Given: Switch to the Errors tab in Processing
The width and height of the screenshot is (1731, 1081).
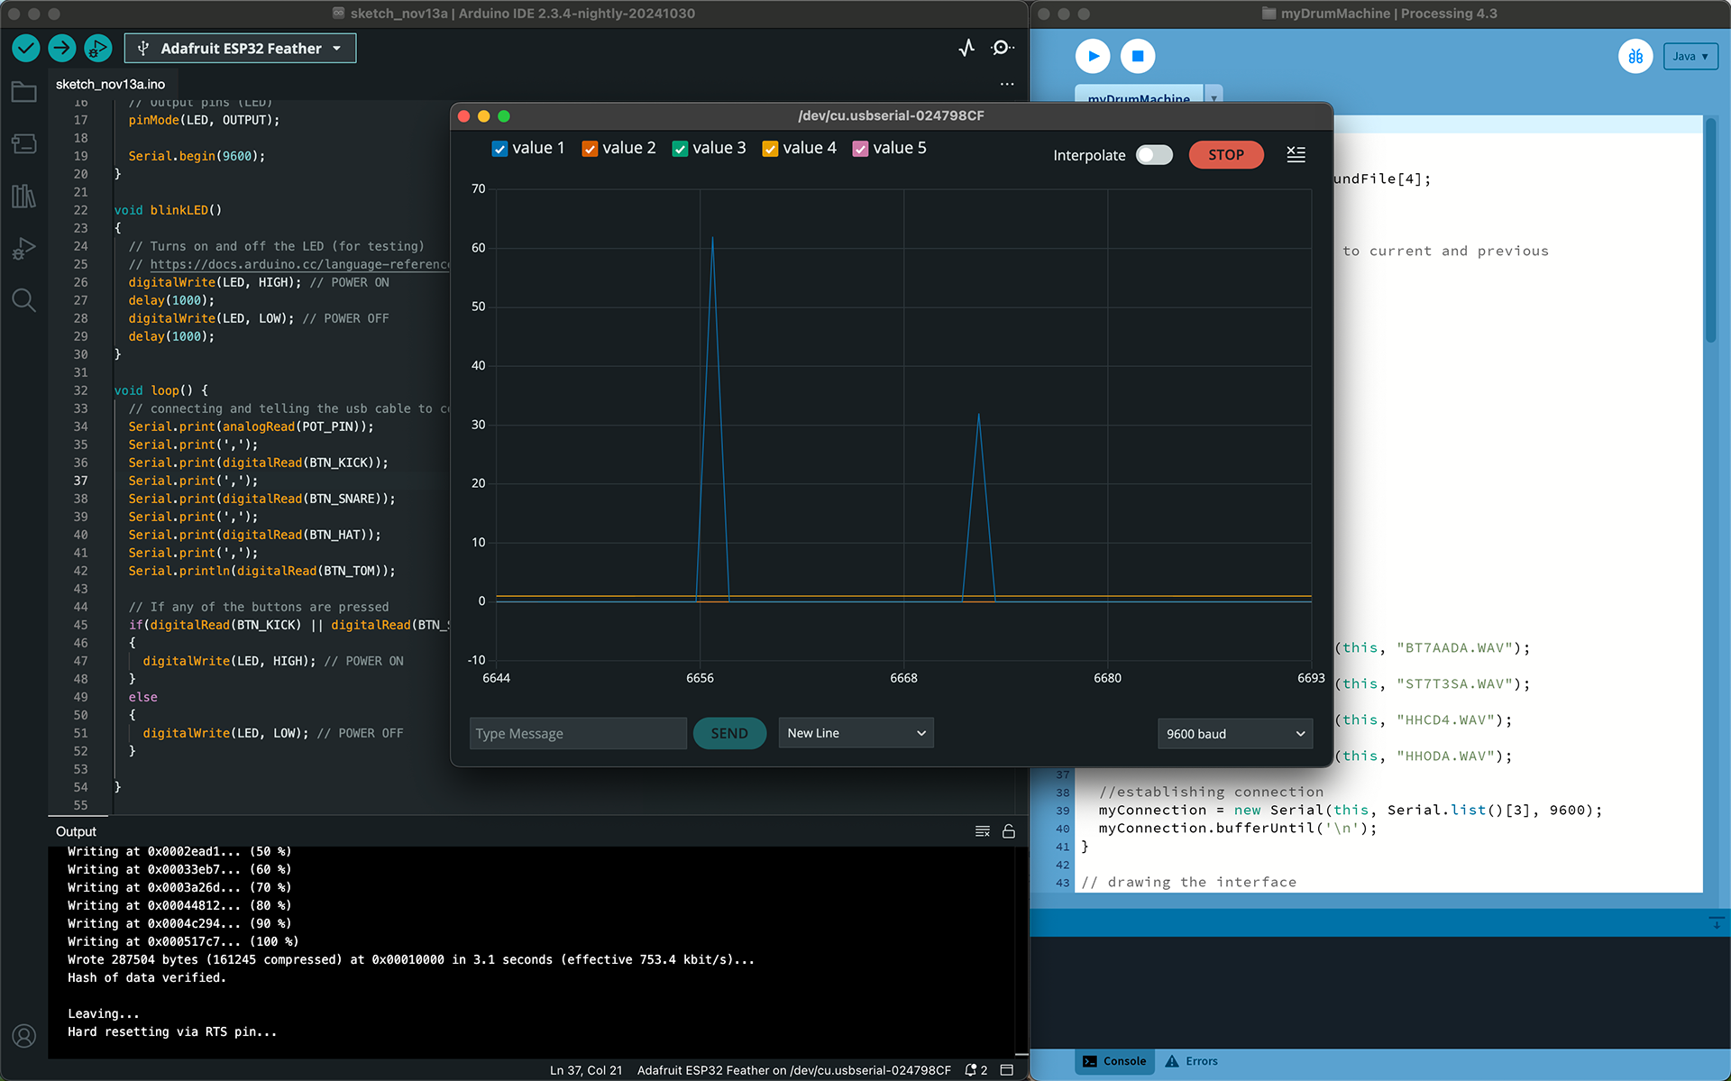Looking at the screenshot, I should tap(1191, 1061).
